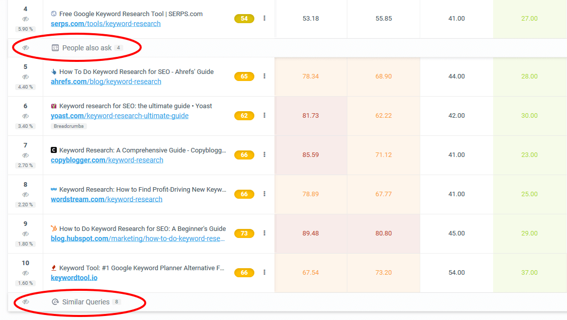Select the 30.00 cell in yoast row
Viewport: 567px width, 320px height.
[x=529, y=116]
